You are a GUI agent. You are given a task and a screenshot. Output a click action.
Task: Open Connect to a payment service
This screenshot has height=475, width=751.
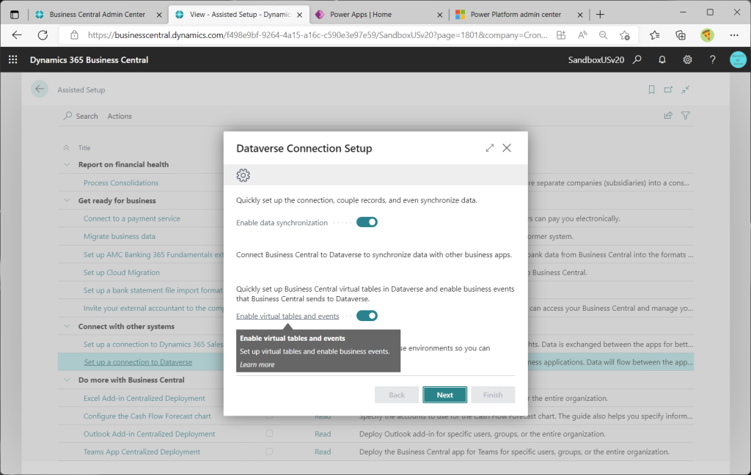132,218
